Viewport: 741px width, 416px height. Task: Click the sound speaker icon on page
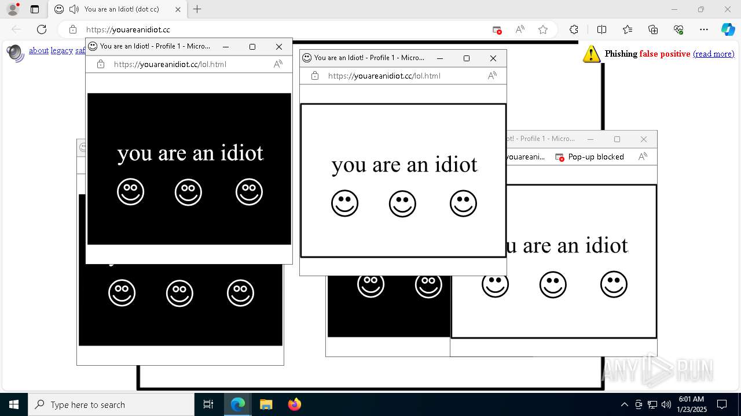tap(15, 53)
